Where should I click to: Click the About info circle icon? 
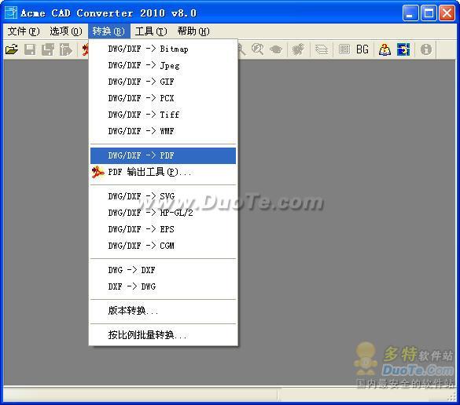point(425,49)
